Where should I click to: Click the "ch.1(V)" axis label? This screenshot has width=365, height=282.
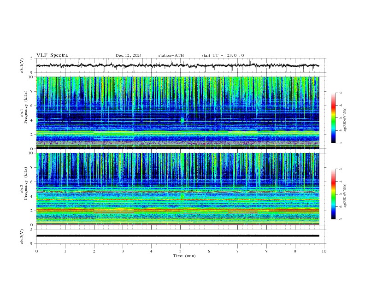[22, 65]
